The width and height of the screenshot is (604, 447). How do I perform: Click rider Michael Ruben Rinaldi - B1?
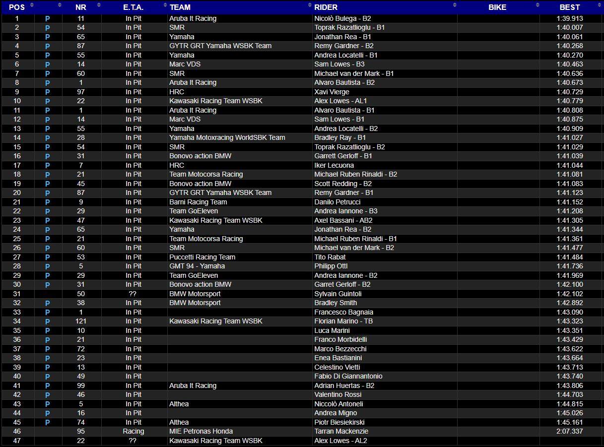[356, 239]
